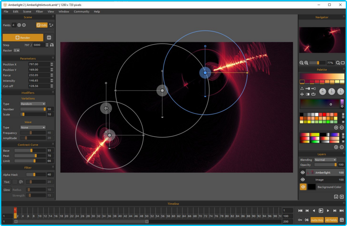
Task: Click the Alpha Mask slider
Action: pos(36,174)
